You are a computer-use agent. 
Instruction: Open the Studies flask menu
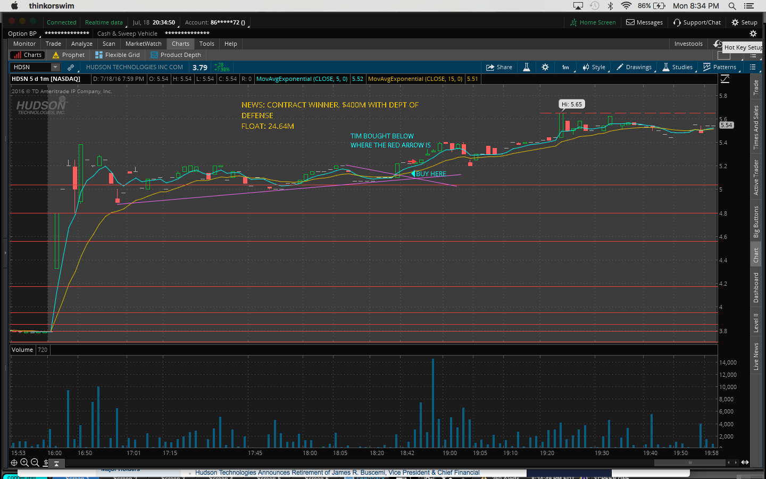[x=678, y=67]
